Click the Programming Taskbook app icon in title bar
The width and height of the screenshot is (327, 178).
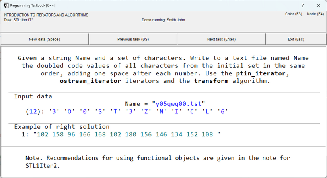[6, 5]
